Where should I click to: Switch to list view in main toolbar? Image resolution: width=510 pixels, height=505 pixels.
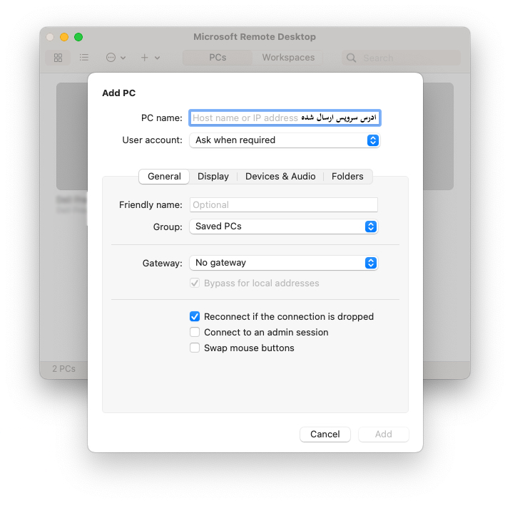coord(84,58)
